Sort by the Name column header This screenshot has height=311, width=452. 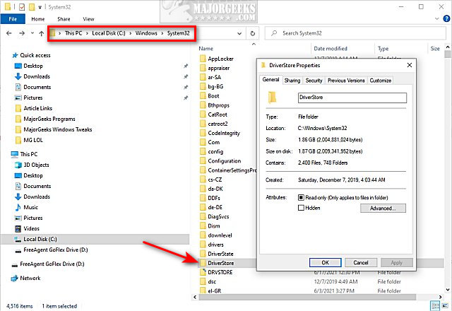(x=206, y=49)
